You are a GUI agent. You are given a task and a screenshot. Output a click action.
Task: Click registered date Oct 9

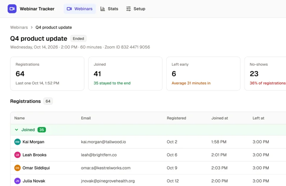(172, 168)
